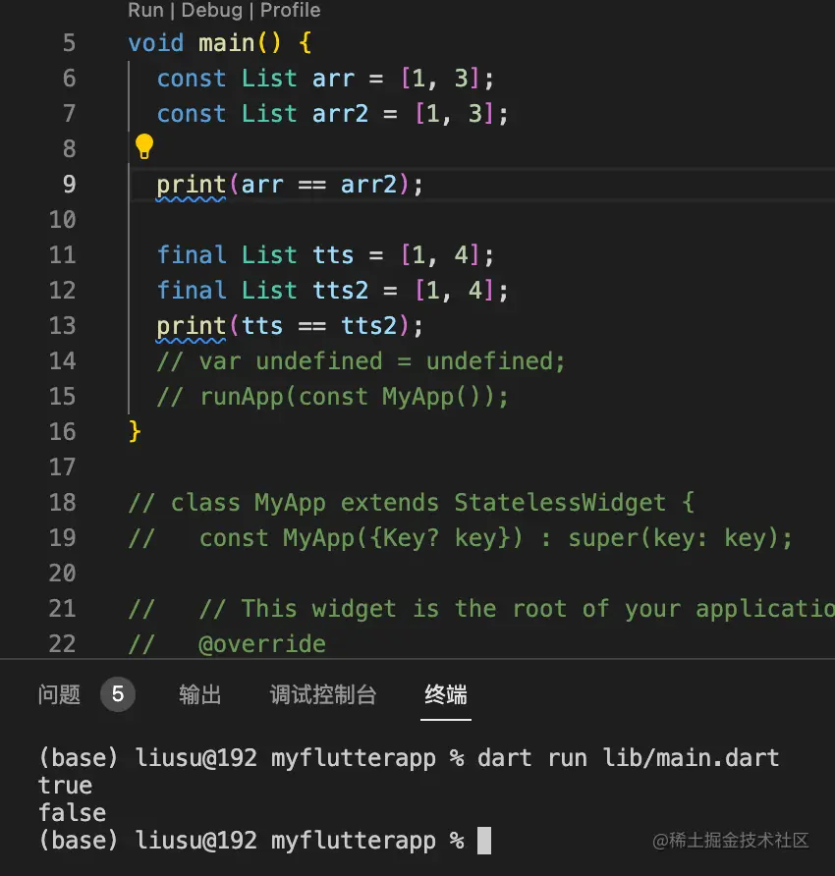
Task: Click the terminal command 'dart run lib/main.dart'
Action: [628, 758]
